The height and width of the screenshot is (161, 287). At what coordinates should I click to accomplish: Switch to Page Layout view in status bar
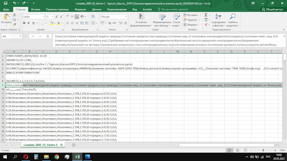(238, 150)
